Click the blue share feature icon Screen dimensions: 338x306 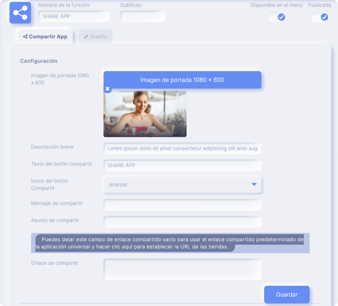click(20, 13)
